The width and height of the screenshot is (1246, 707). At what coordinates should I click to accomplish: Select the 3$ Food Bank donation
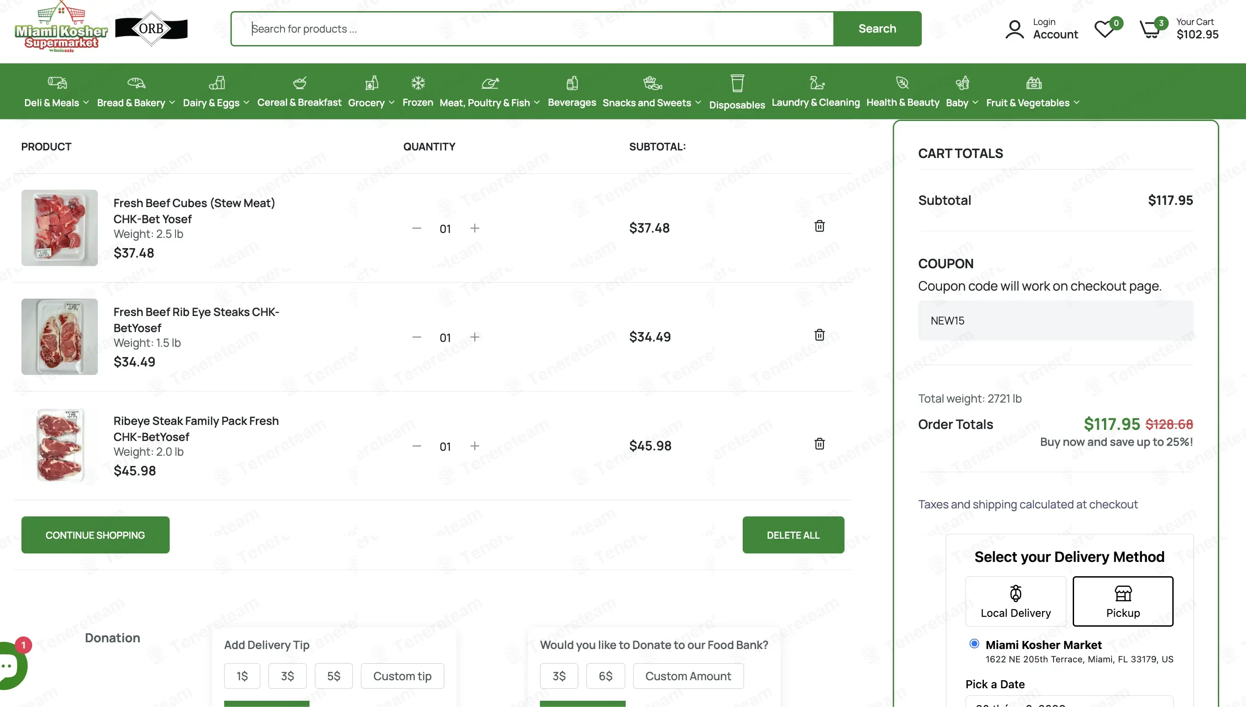[x=559, y=676]
